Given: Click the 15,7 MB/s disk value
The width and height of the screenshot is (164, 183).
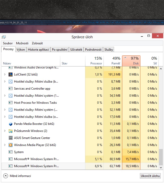Looking at the screenshot, I should (132, 159).
